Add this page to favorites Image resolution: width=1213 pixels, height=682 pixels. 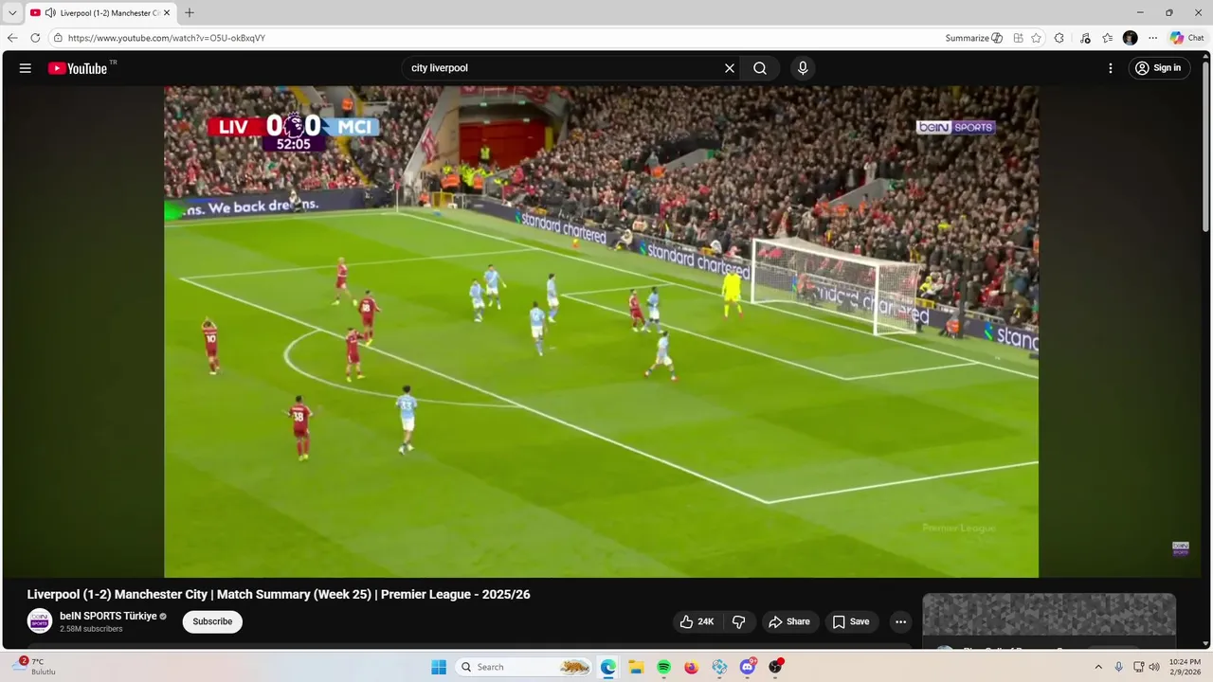click(1036, 38)
